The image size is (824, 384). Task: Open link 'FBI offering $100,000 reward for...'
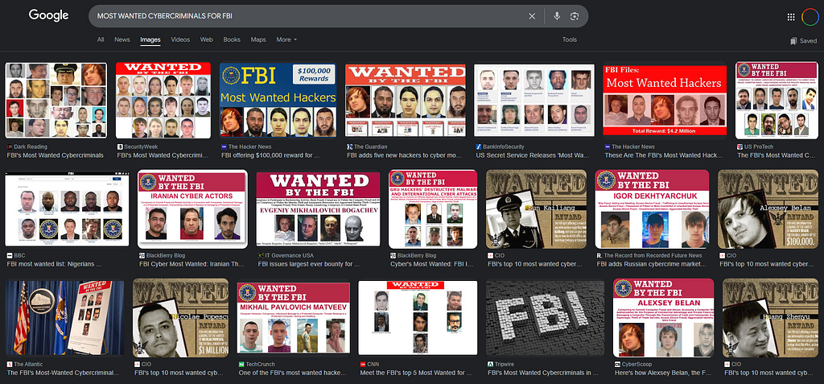(270, 155)
